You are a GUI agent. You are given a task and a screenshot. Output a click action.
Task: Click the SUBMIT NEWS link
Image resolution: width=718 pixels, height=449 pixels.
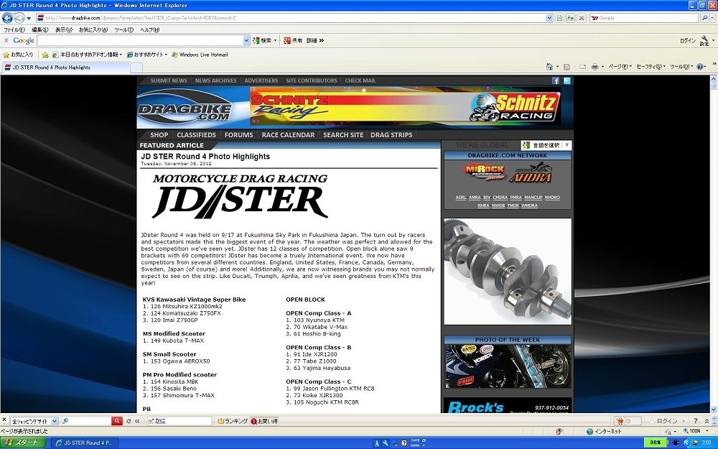[169, 80]
